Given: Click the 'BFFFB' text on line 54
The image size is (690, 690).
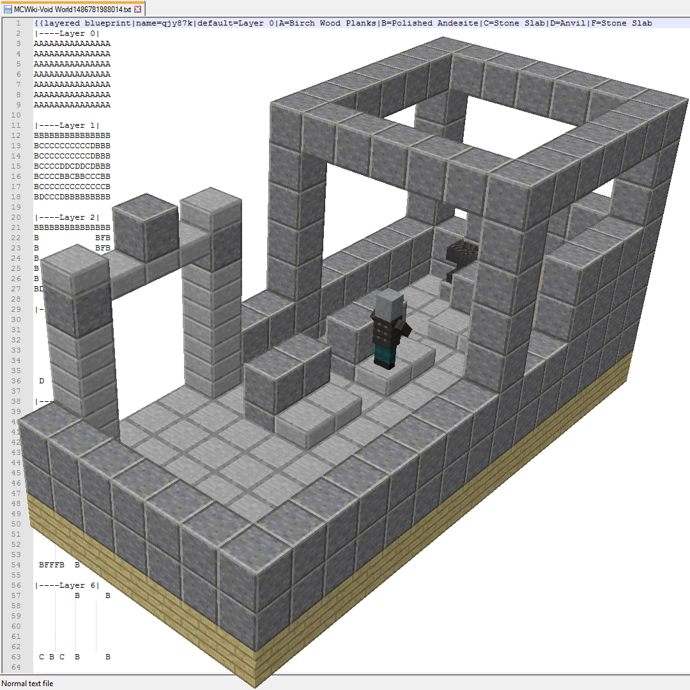Looking at the screenshot, I should [52, 565].
